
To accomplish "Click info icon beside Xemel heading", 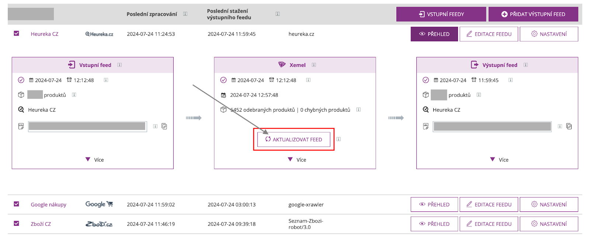I will click(x=314, y=65).
